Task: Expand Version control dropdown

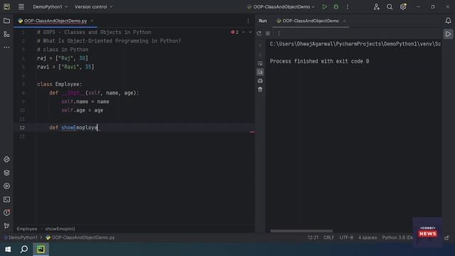Action: coord(94,6)
